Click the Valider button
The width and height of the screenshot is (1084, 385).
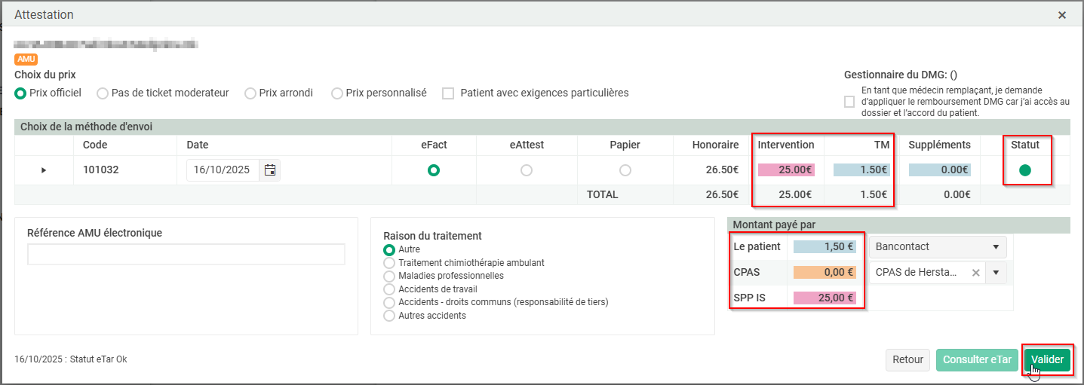click(1047, 359)
